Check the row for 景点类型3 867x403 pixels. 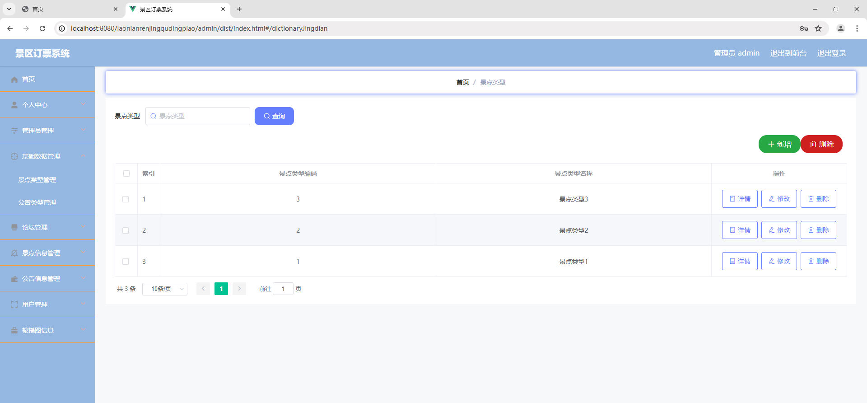tap(126, 199)
